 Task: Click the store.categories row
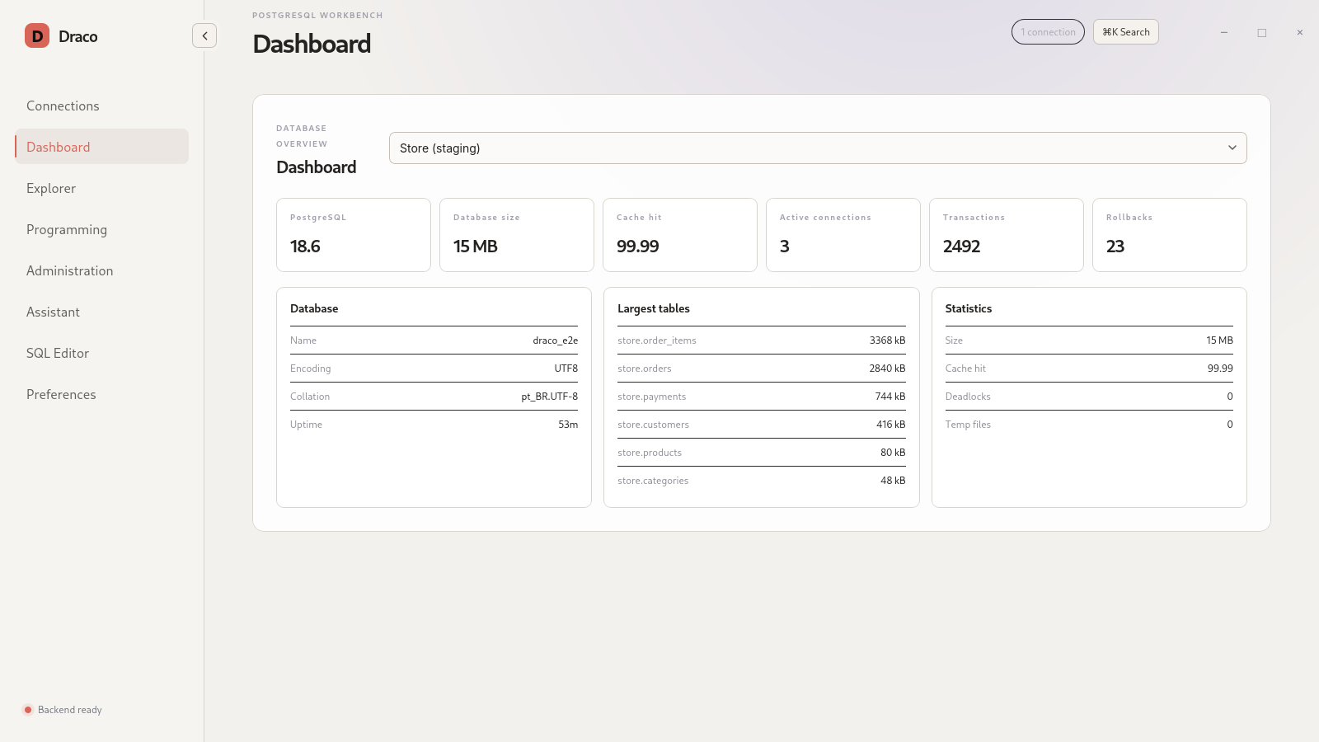coord(762,481)
